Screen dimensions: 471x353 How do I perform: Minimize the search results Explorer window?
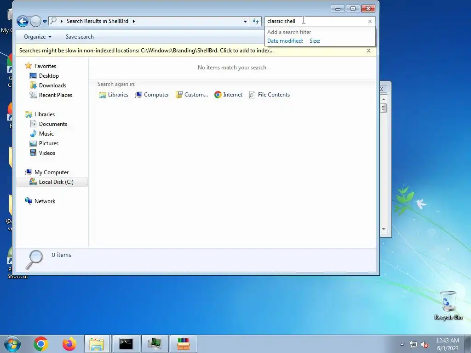(x=338, y=9)
